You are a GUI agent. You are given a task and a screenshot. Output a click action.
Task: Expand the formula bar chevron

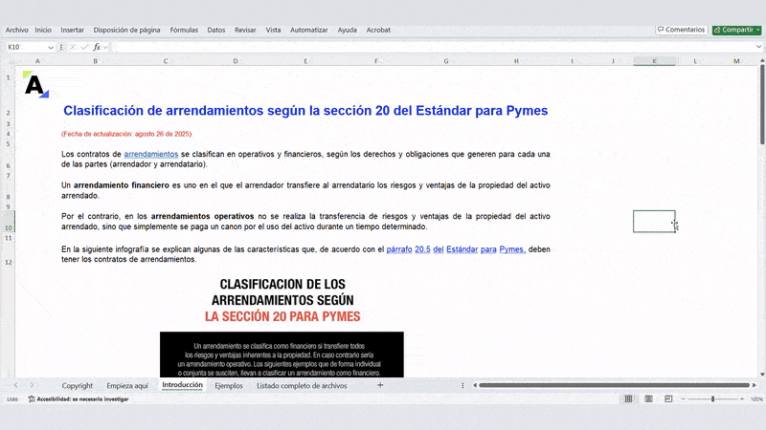(x=756, y=47)
